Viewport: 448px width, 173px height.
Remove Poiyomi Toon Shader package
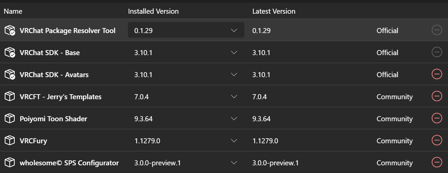(x=437, y=118)
